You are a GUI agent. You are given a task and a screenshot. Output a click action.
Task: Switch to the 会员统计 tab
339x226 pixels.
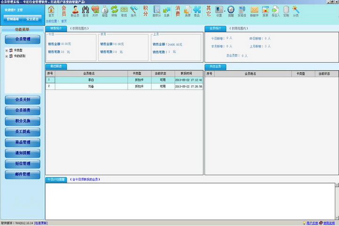215,29
